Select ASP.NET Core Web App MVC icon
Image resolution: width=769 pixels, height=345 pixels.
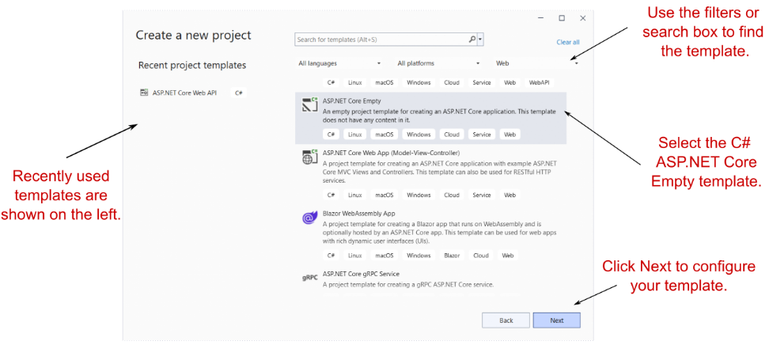tap(310, 157)
